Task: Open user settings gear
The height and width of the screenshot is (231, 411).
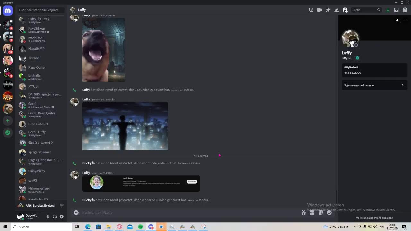Action: point(62,217)
